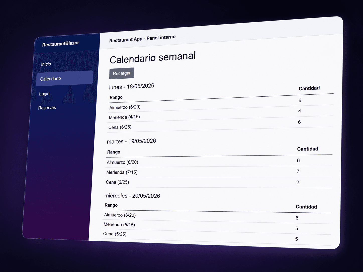Click Cantidad column header under miércoles

pos(306,207)
